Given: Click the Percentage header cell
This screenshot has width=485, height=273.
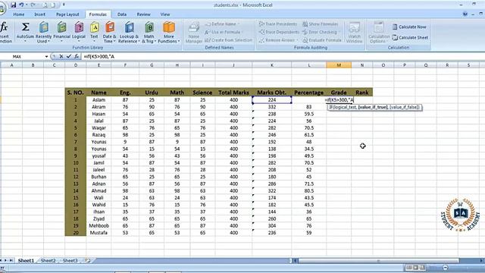Looking at the screenshot, I should pos(308,93).
